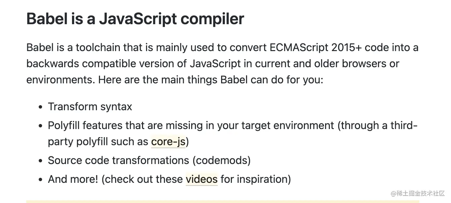Screen dimensions: 451x203
Task: Click the "Babel is a JavaScript compiler" heading
Action: point(135,19)
